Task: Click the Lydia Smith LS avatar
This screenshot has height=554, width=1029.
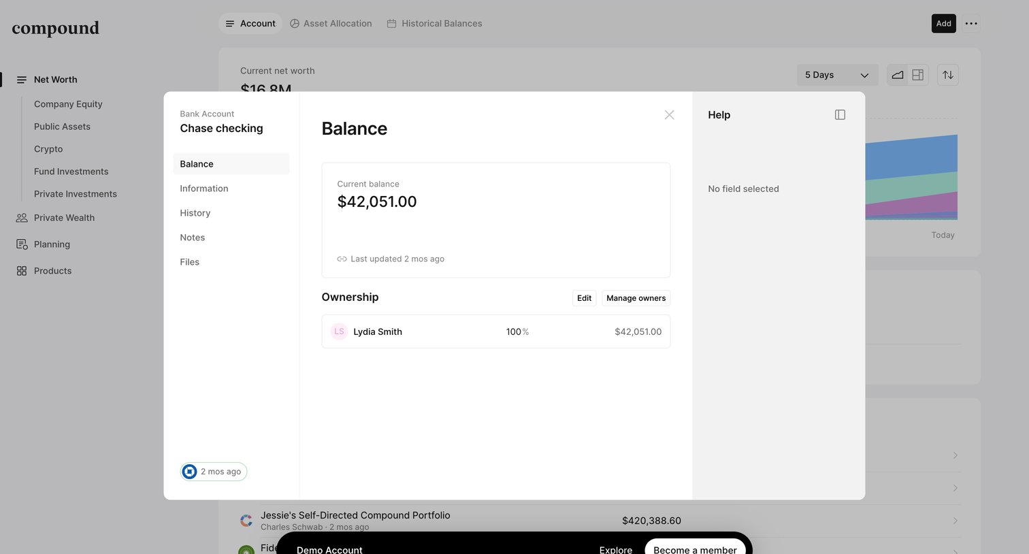Action: 339,331
